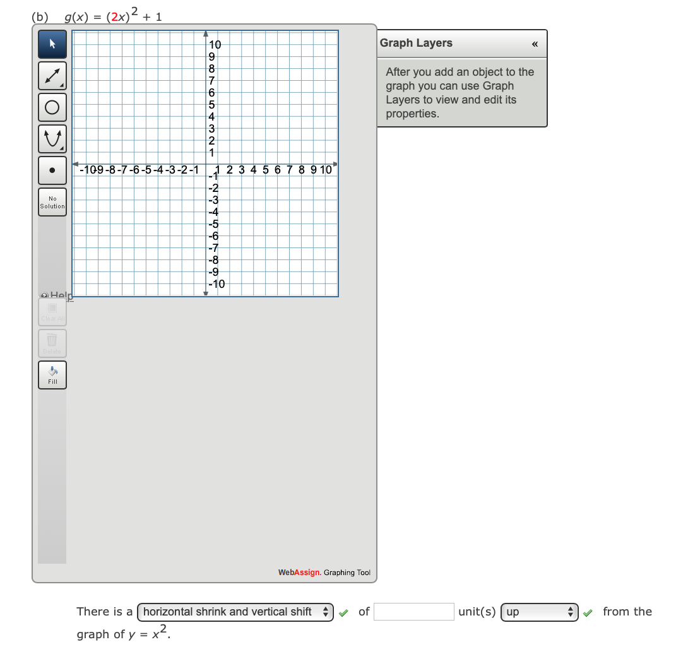Click the green checkmark beside the shift dropdown

point(343,612)
